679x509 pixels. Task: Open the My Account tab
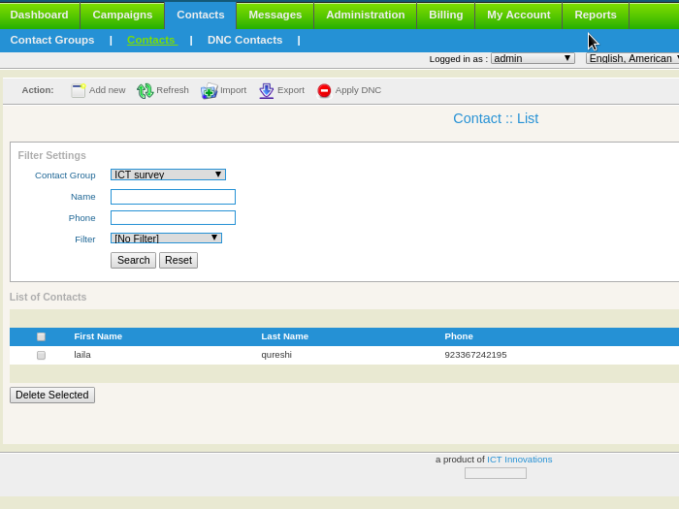click(519, 15)
